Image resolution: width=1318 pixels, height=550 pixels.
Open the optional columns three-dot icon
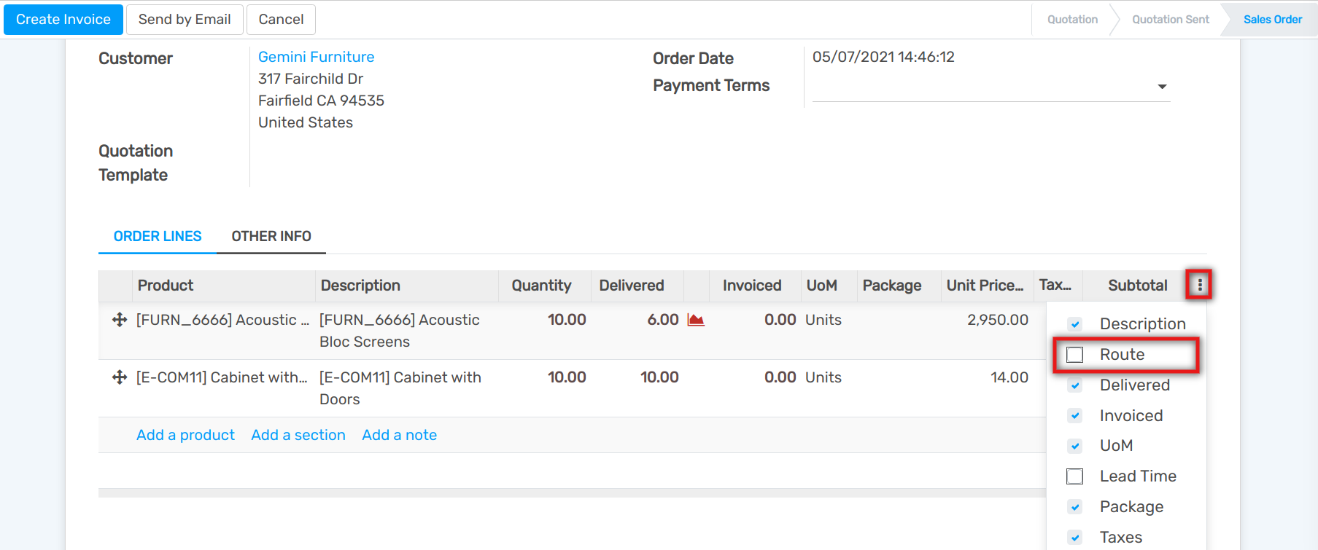(1199, 285)
